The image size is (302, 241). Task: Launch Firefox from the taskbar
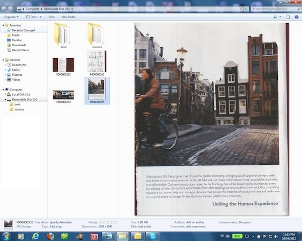[50, 235]
